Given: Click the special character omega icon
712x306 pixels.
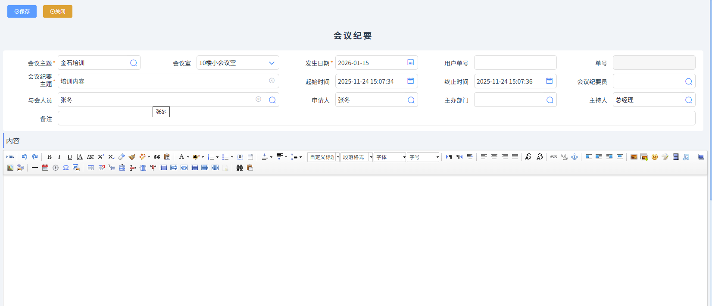Looking at the screenshot, I should click(x=66, y=168).
